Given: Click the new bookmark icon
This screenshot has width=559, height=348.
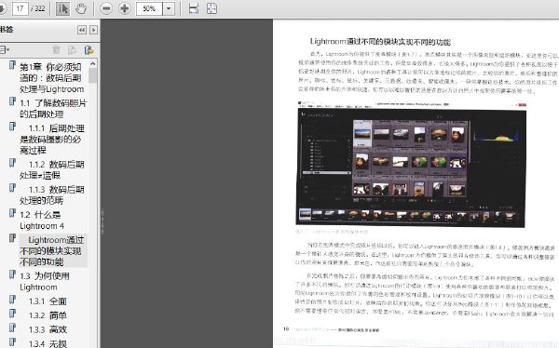Looking at the screenshot, I should pos(73,50).
